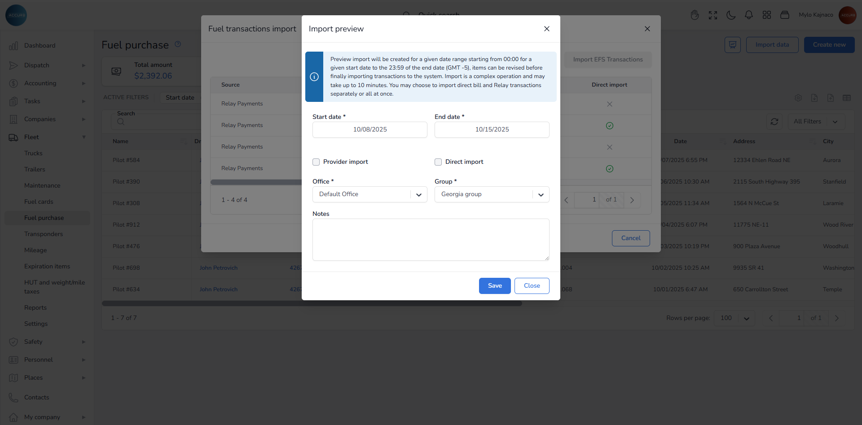This screenshot has height=425, width=862.
Task: Click the notifications bell icon
Action: click(x=748, y=15)
